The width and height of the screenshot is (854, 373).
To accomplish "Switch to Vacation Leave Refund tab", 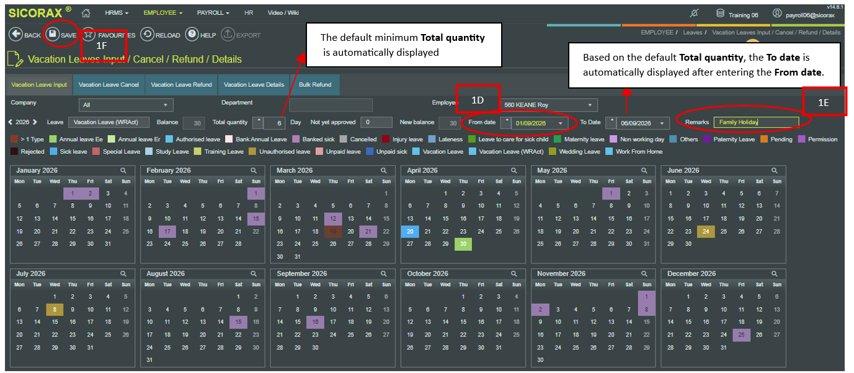I will click(x=181, y=85).
